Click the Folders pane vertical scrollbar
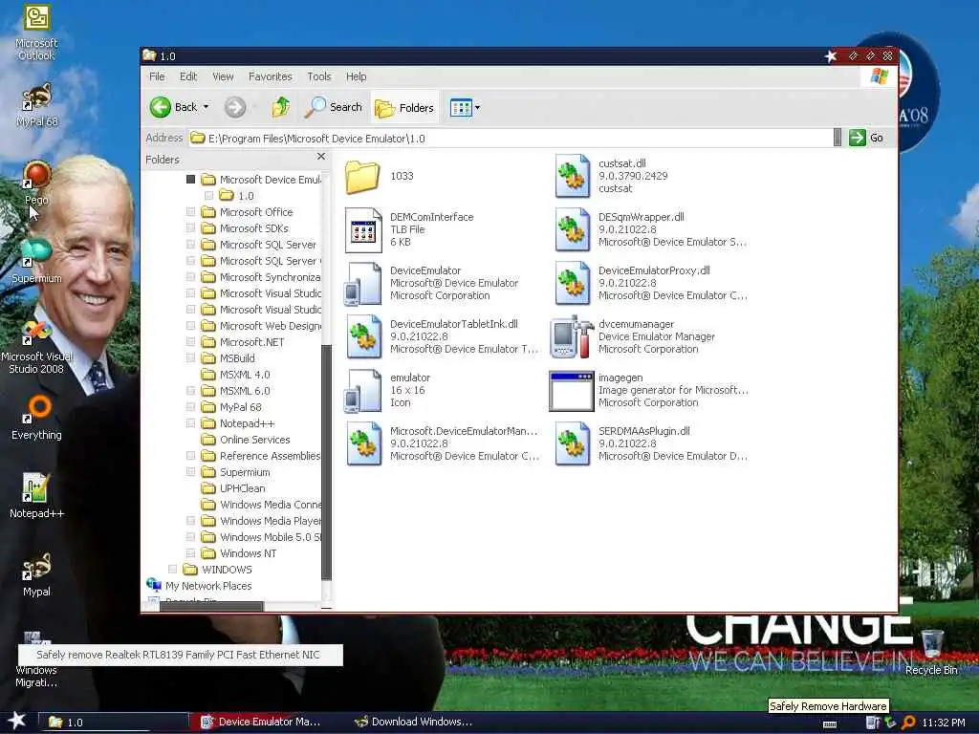979x734 pixels. click(326, 462)
